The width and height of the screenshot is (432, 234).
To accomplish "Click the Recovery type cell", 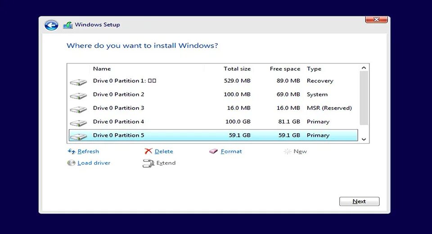I will tap(320, 81).
